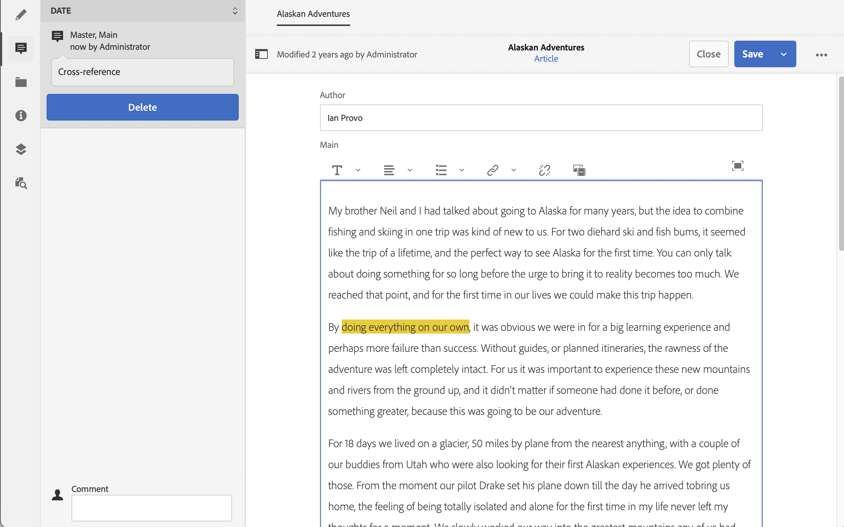Open the variations layers icon

pyautogui.click(x=21, y=149)
